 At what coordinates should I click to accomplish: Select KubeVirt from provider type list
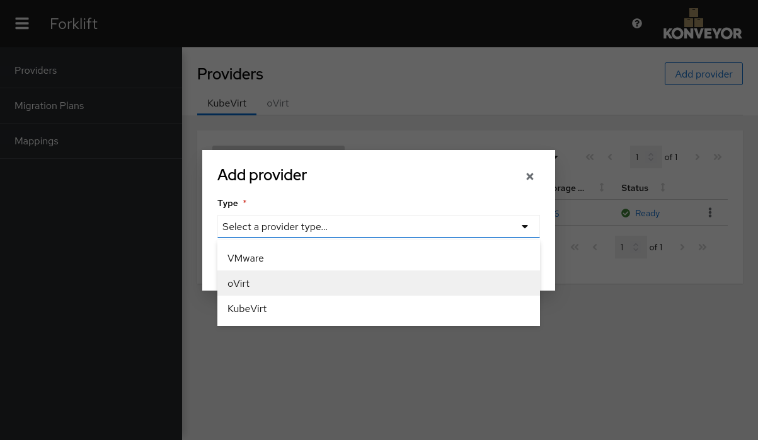tap(379, 309)
